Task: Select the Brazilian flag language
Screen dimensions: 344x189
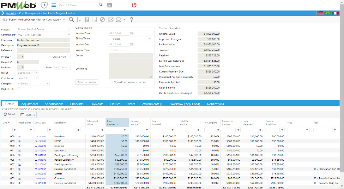Action: point(328,13)
